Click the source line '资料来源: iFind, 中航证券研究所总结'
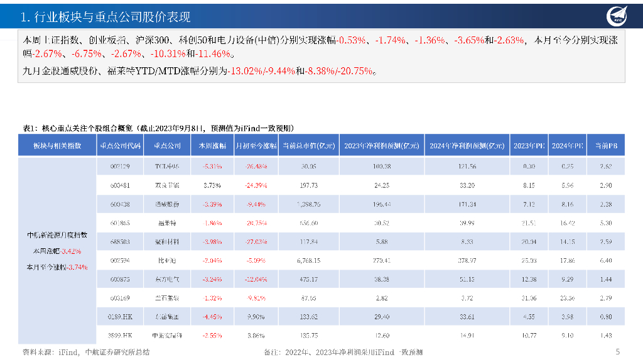Image resolution: width=643 pixels, height=362 pixels. pyautogui.click(x=86, y=352)
